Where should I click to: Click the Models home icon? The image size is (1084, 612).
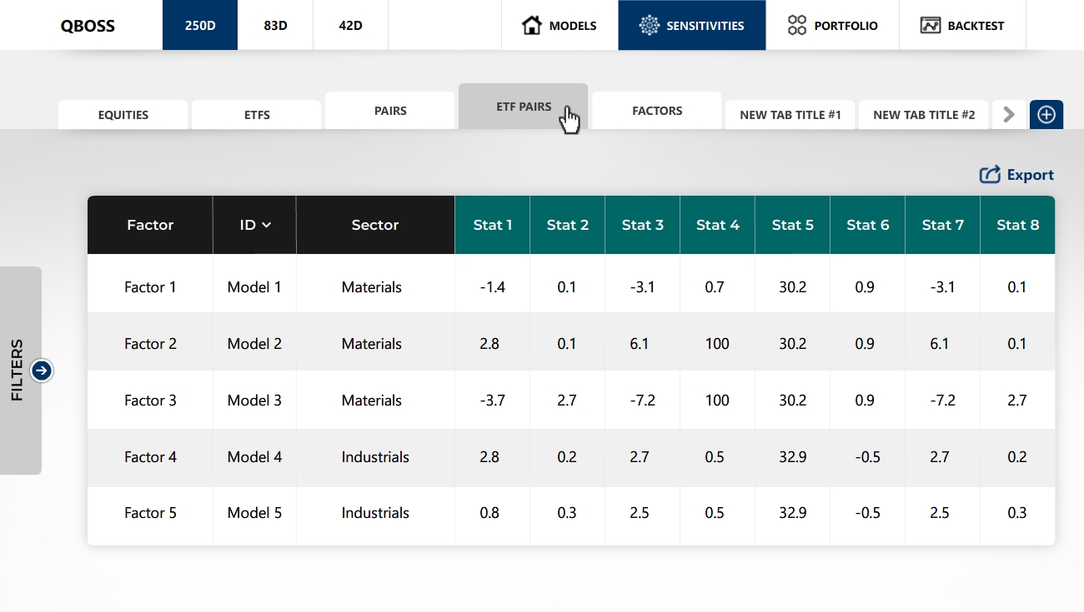(531, 25)
